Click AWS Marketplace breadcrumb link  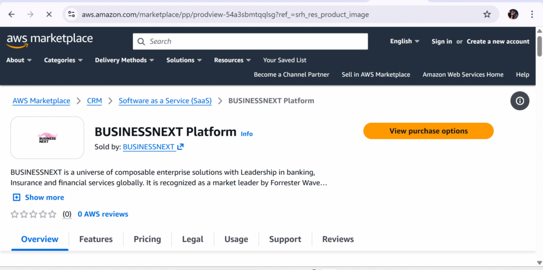[41, 101]
